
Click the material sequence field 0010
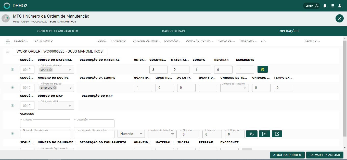click(27, 70)
